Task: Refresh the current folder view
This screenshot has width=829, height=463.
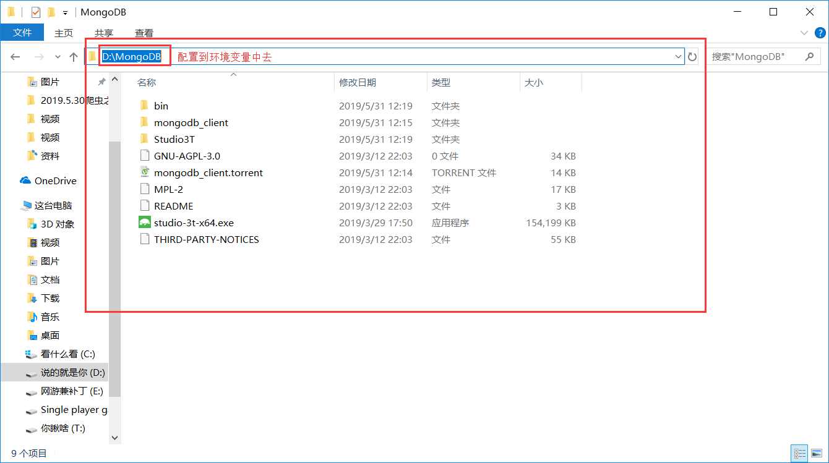Action: [692, 57]
